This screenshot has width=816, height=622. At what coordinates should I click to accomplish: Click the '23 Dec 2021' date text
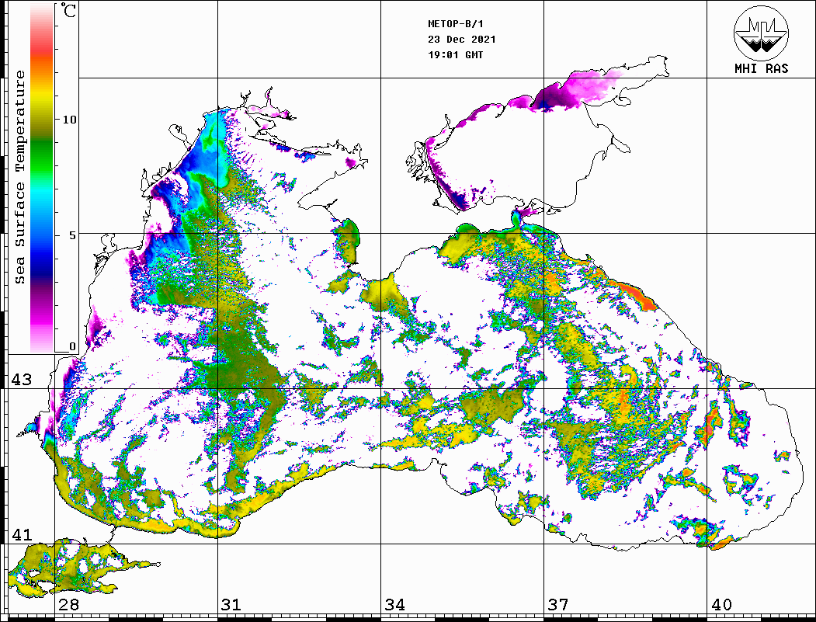[x=462, y=40]
